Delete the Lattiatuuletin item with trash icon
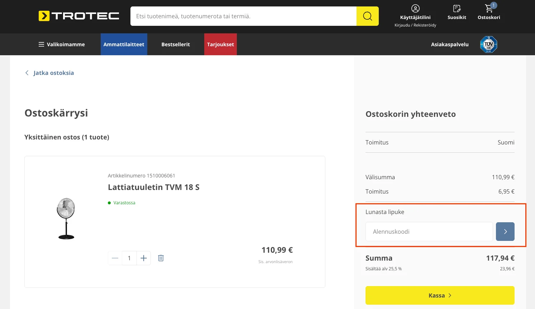The image size is (535, 309). pyautogui.click(x=161, y=258)
